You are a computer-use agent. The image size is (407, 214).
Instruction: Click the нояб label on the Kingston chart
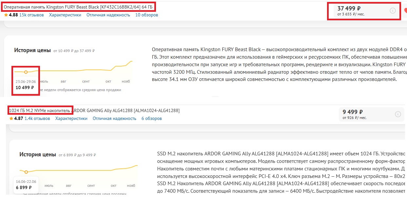tap(126, 81)
